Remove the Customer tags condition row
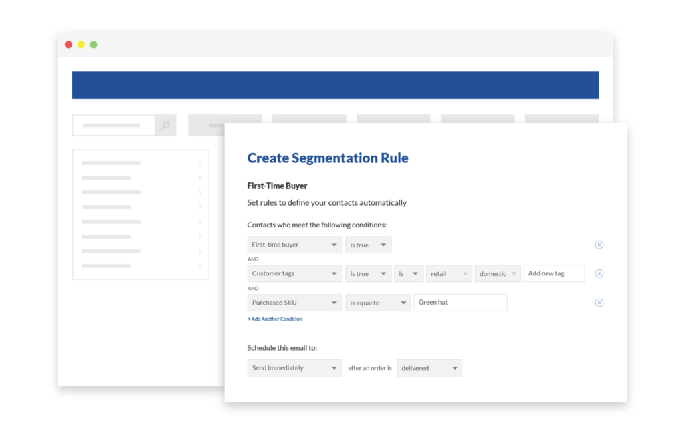685x443 pixels. 599,274
